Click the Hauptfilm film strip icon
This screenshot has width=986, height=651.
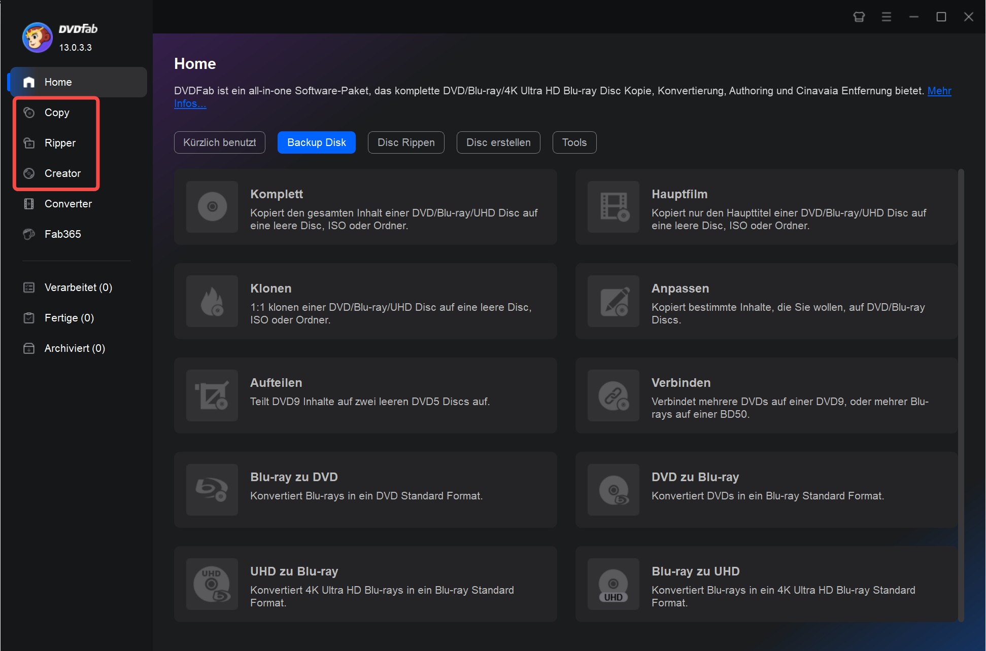(x=614, y=207)
